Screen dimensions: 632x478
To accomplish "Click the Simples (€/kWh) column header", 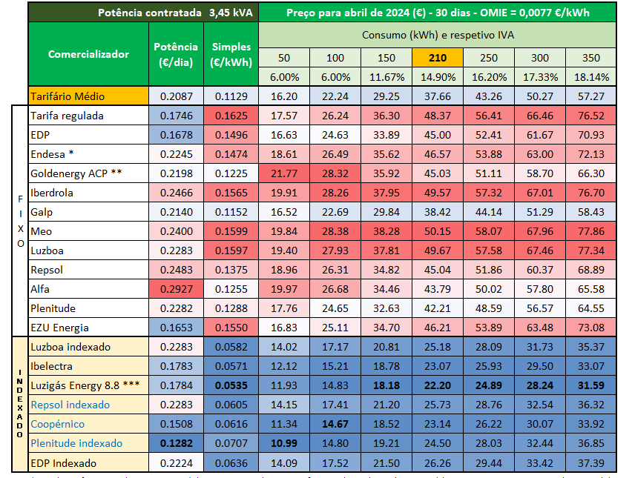I will [x=231, y=54].
